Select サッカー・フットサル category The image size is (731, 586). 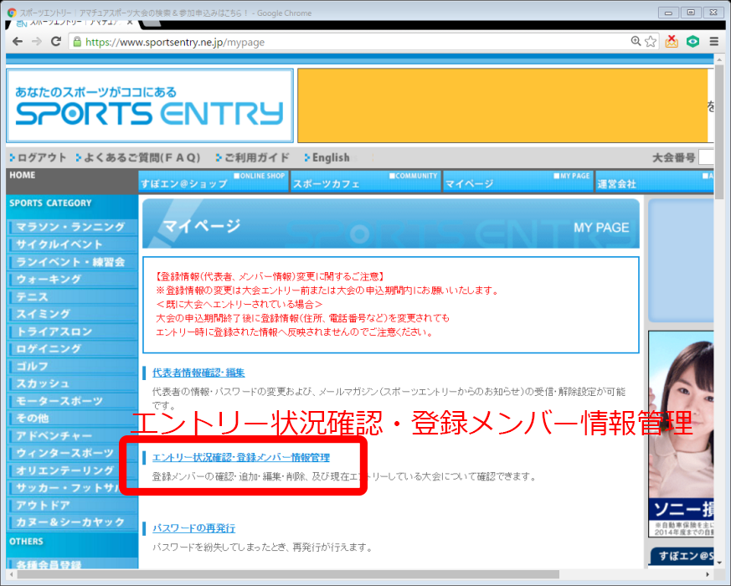point(73,488)
